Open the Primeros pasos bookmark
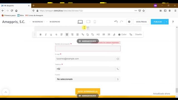The height and width of the screenshot is (100, 178). point(9,16)
